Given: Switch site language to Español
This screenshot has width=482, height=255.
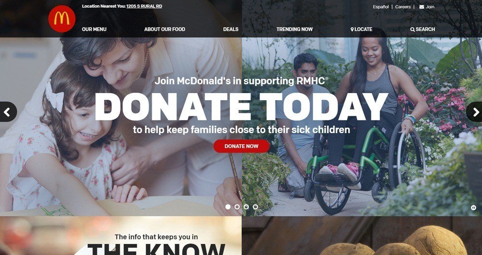Looking at the screenshot, I should click(x=381, y=7).
